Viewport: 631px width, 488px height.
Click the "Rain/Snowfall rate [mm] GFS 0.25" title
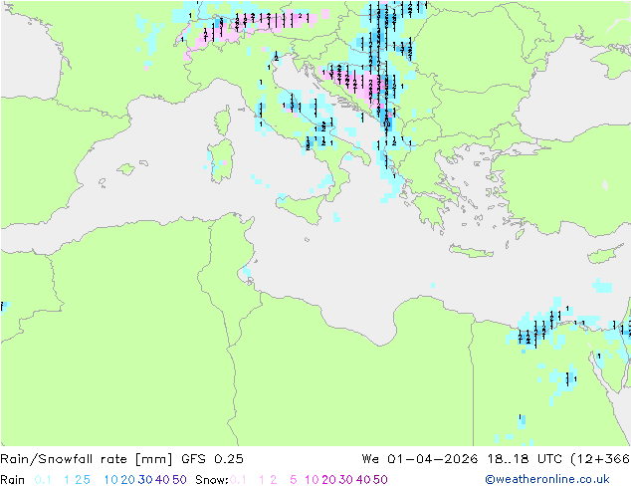[x=122, y=459]
